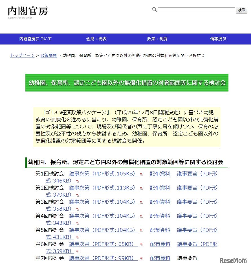The image size is (251, 267).
Task: Open the 会見・発表 menu item
Action: [96, 39]
